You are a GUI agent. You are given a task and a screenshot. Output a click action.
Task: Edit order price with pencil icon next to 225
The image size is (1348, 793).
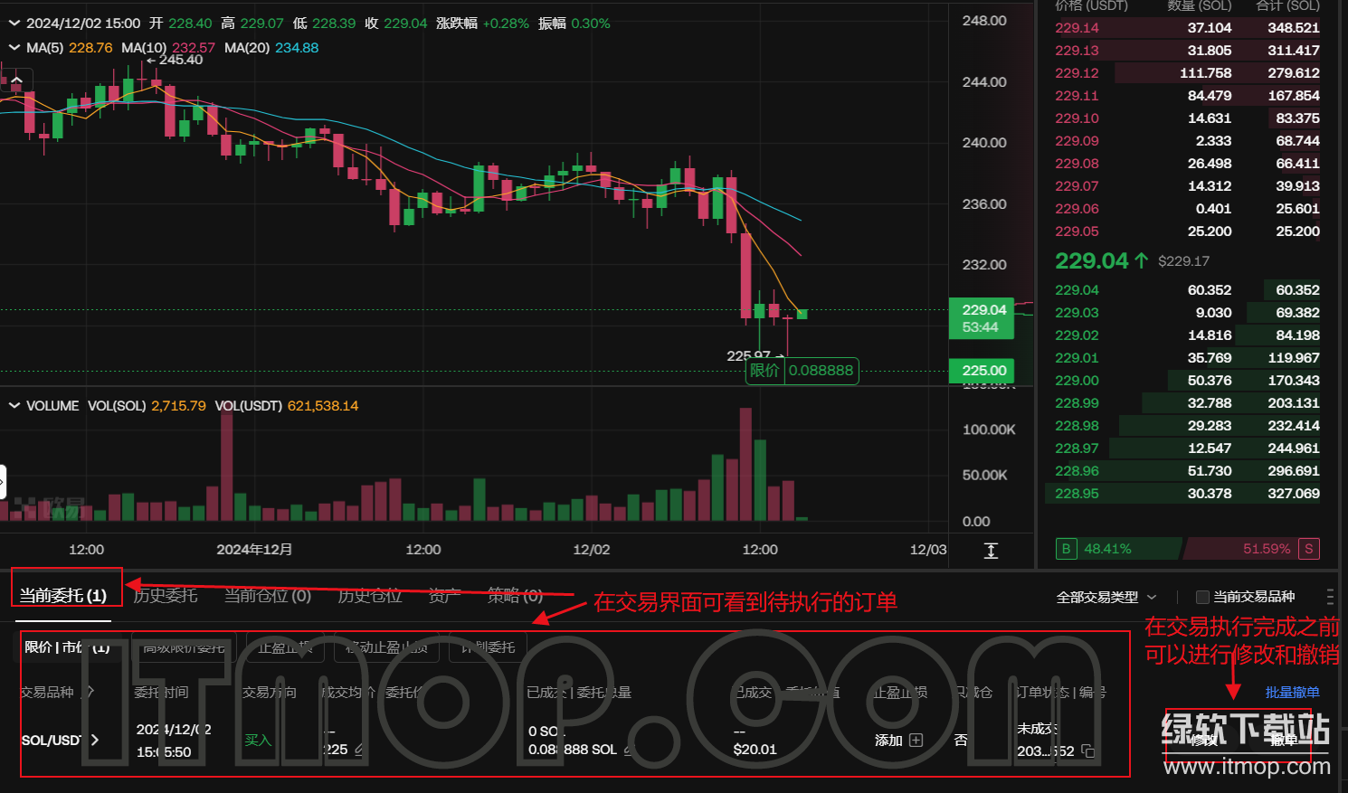(359, 750)
